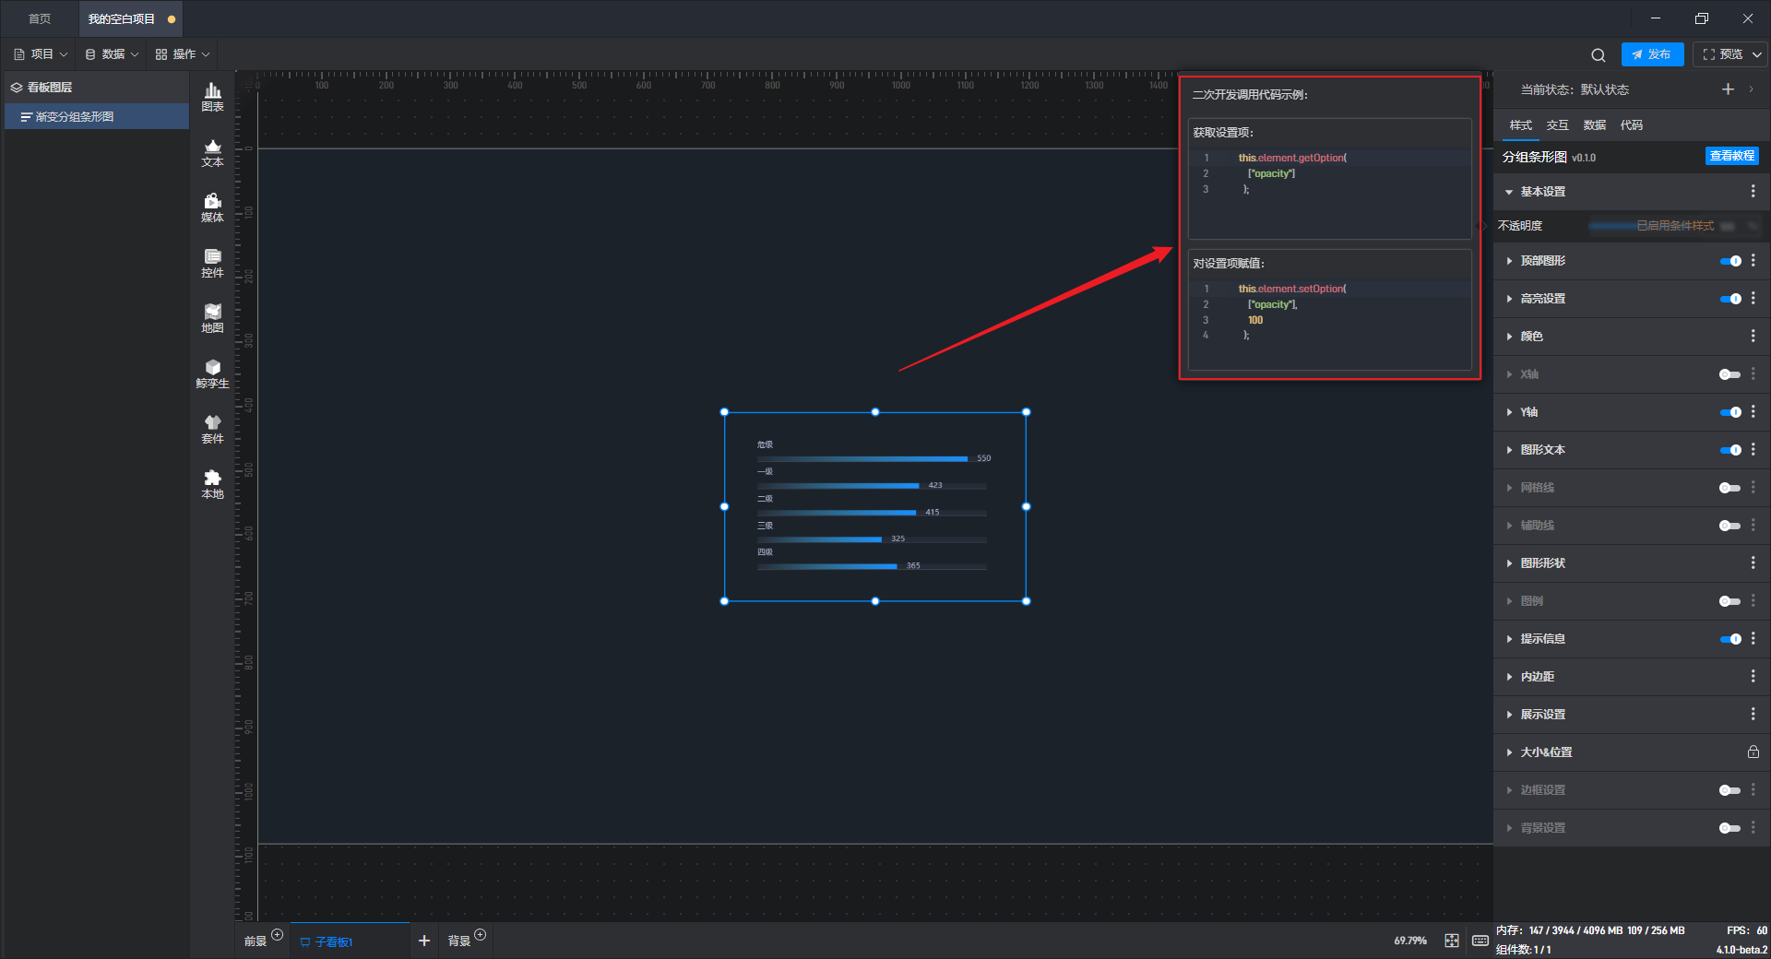Toggle the 顶部图形 switch
The width and height of the screenshot is (1771, 959).
pos(1730,261)
